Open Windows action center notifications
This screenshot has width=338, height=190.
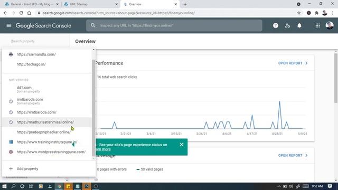[330, 186]
